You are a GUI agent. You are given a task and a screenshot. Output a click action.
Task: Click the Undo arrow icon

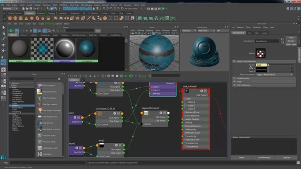tap(34, 8)
